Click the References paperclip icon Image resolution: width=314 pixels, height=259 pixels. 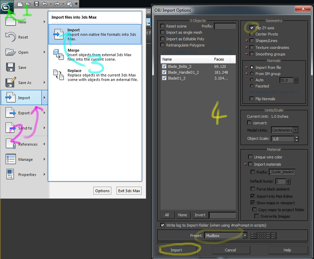(11, 144)
